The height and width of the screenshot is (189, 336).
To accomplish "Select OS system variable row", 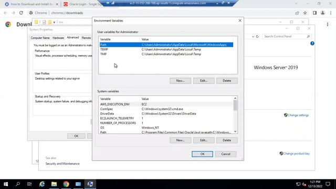I will click(166, 128).
